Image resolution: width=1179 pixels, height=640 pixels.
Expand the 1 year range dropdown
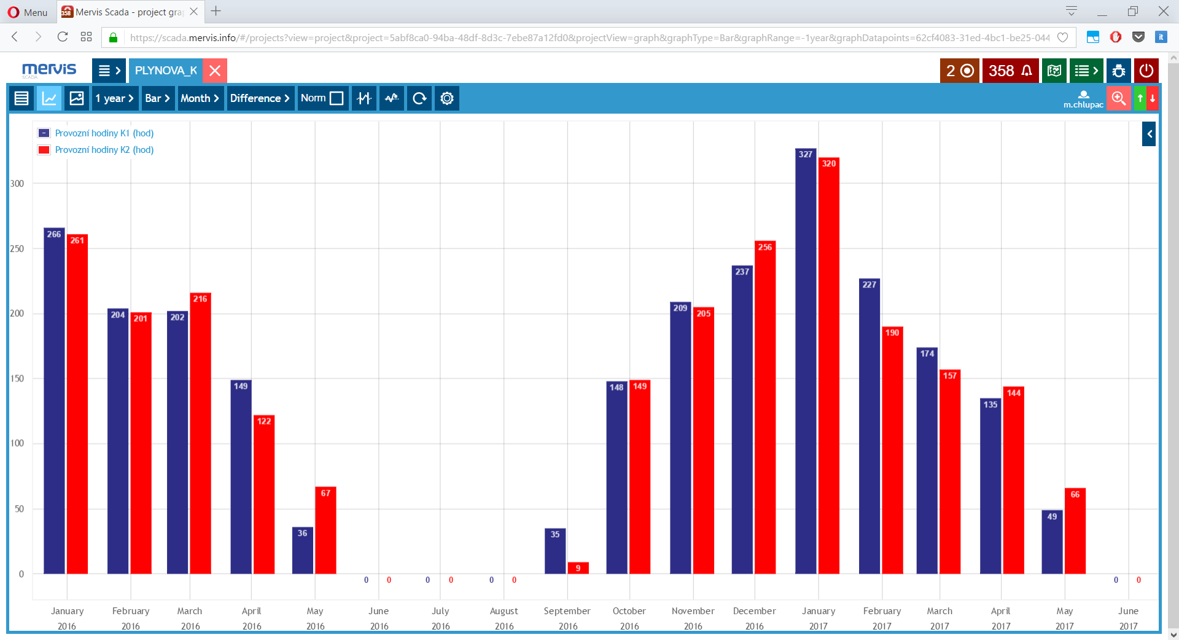coord(114,98)
